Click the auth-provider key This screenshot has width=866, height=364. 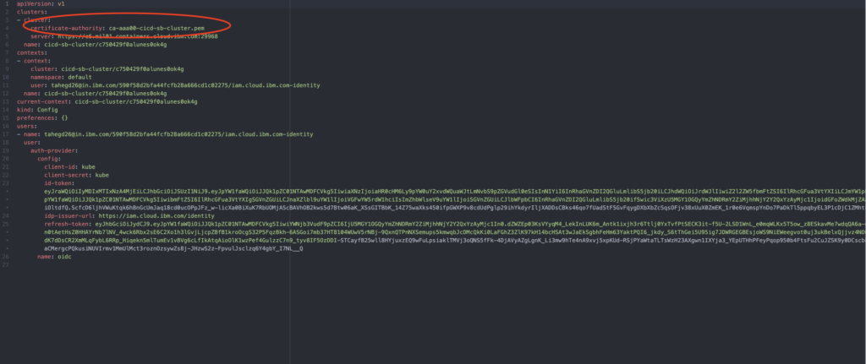point(53,150)
